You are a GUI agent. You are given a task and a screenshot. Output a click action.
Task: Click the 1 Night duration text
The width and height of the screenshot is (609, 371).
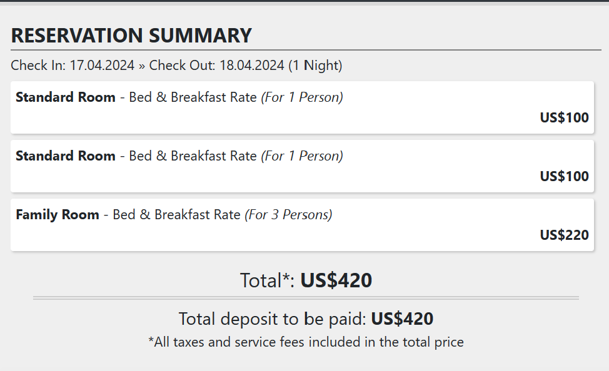315,66
